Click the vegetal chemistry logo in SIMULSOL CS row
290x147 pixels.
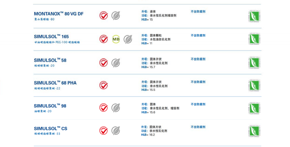coord(254,131)
